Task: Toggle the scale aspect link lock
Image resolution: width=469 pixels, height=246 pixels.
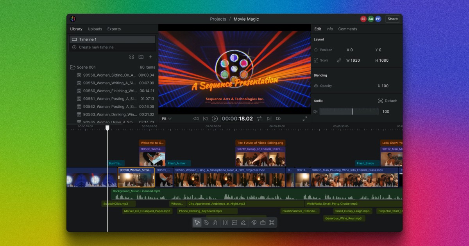Action: [x=339, y=61]
